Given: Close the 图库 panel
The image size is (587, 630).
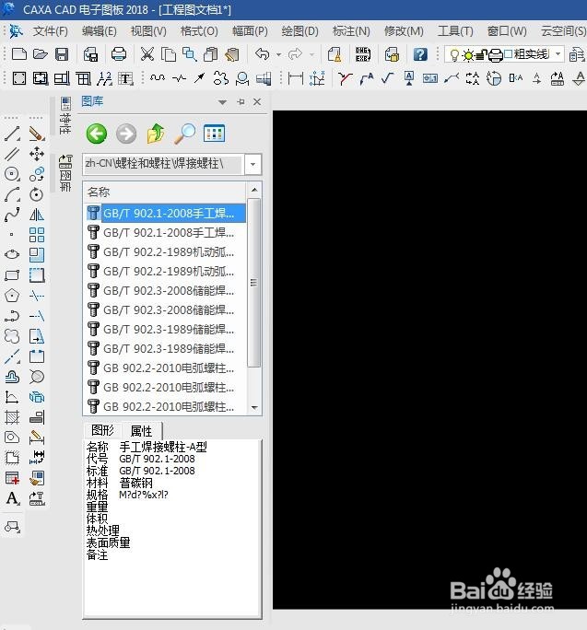Looking at the screenshot, I should (257, 101).
